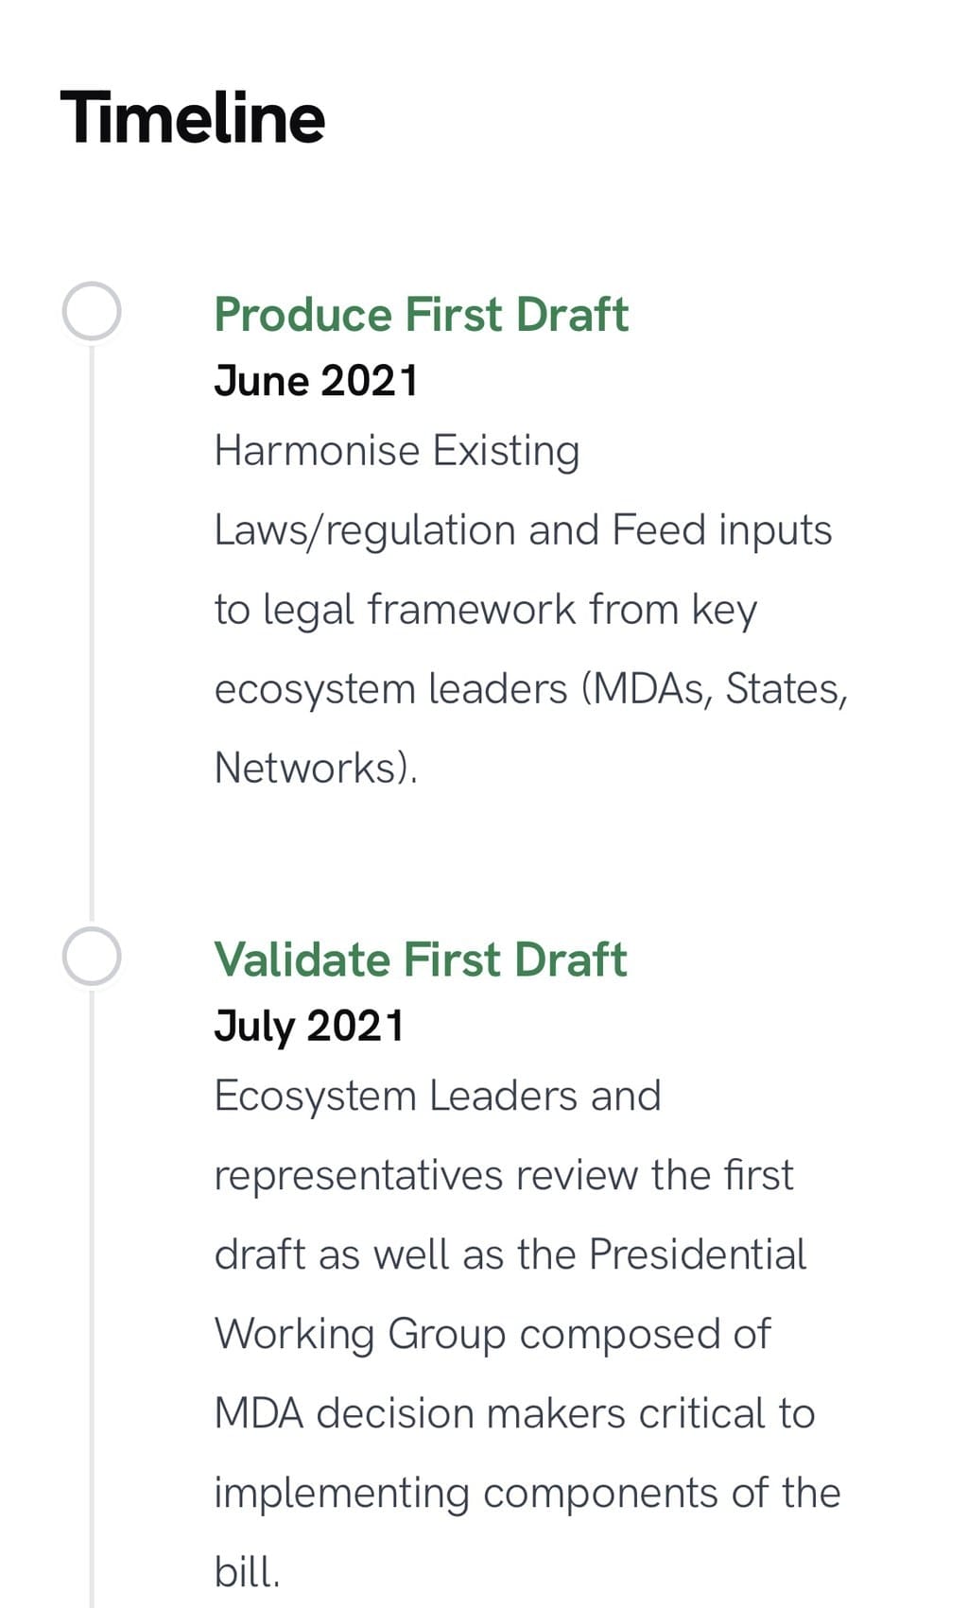The image size is (968, 1608).
Task: Click the line 'Ecosystem Leaders and'
Action: [x=437, y=1097]
